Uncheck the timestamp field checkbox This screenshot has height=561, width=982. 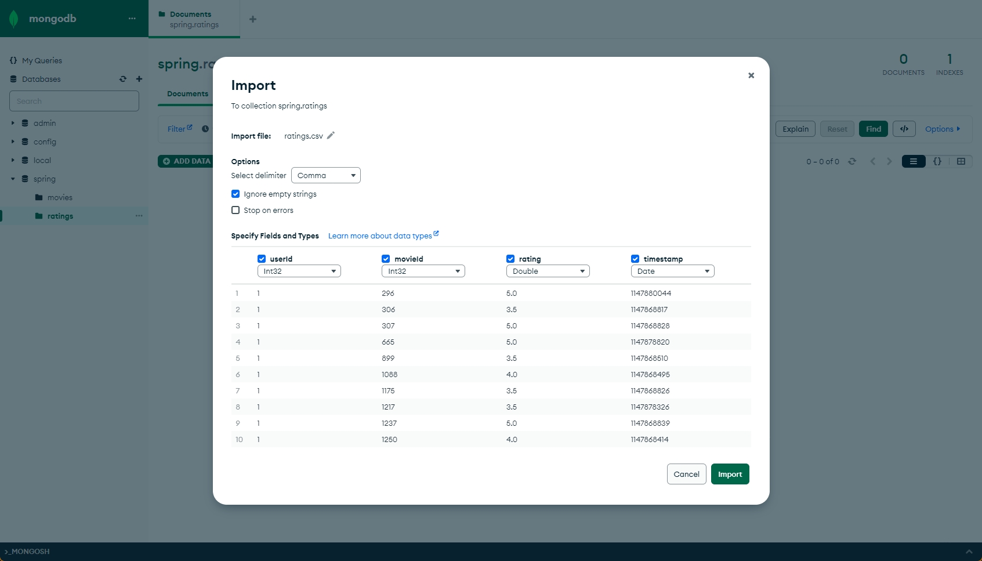pos(635,259)
